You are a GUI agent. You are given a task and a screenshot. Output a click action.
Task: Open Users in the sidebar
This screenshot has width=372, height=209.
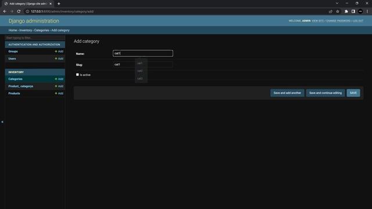[x=12, y=59]
